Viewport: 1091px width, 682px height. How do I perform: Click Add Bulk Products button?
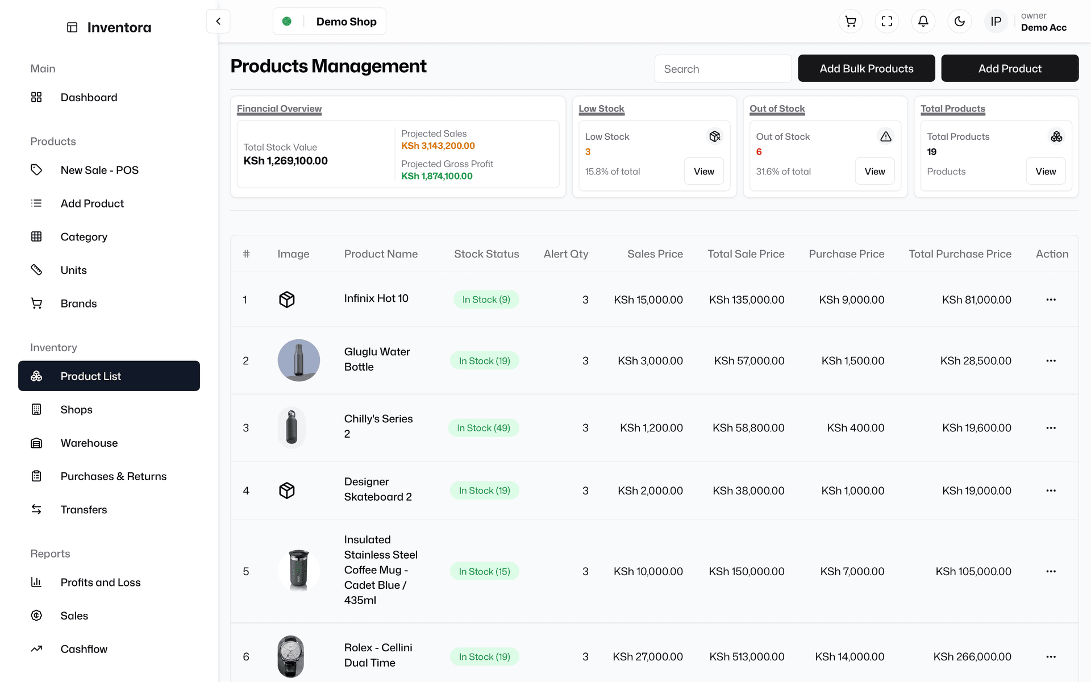point(867,68)
